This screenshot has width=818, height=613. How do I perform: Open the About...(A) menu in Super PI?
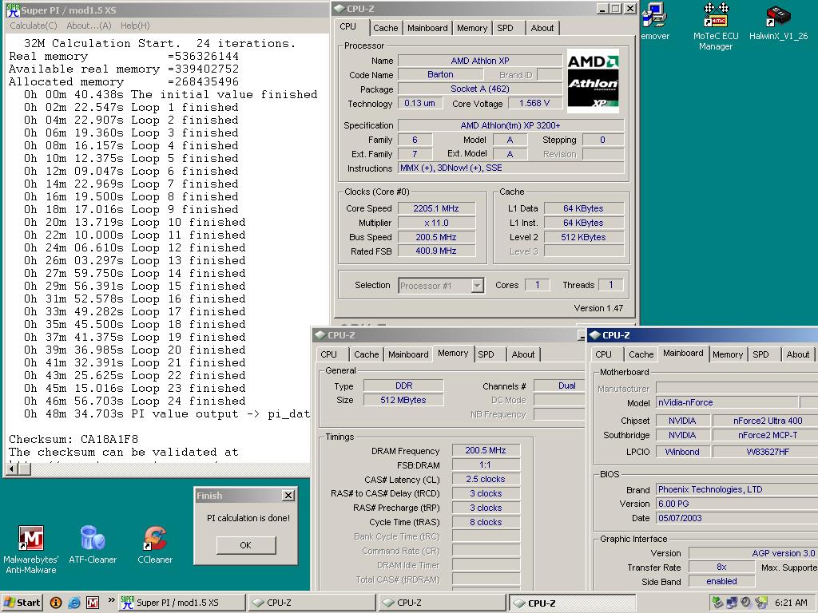coord(89,26)
